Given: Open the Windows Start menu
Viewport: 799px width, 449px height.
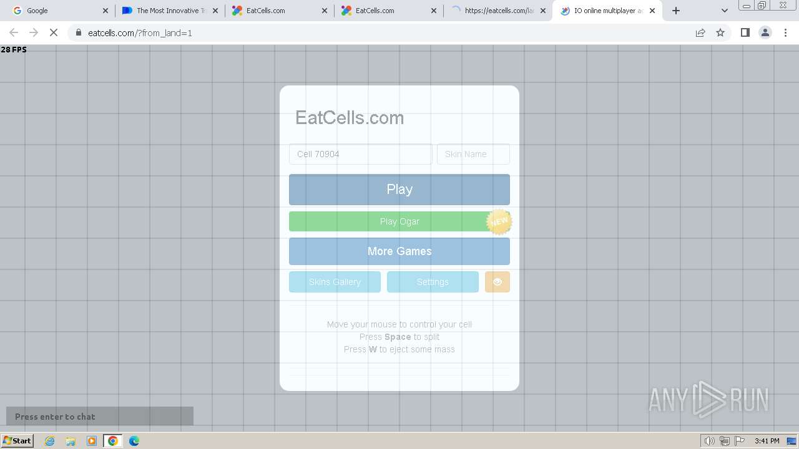Looking at the screenshot, I should click(17, 441).
